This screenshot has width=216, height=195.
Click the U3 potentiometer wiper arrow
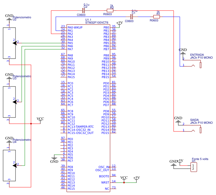click(15, 102)
